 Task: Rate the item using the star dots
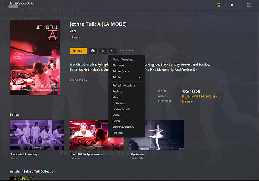126,51
